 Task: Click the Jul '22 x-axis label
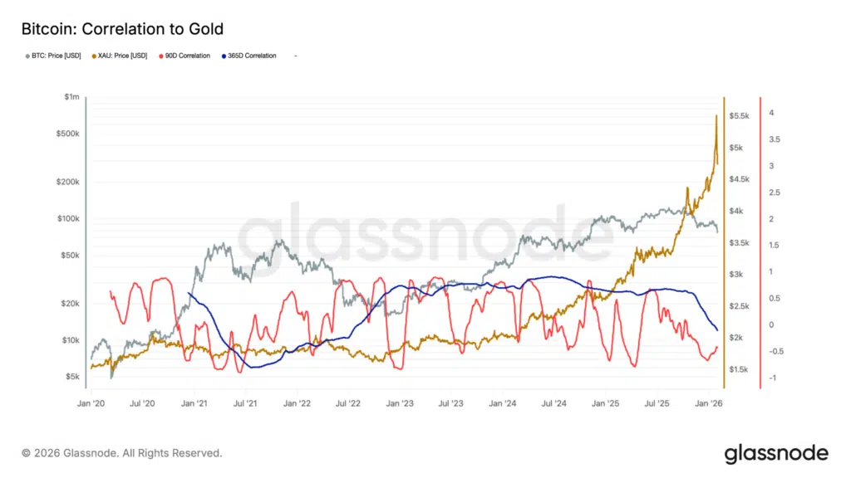tap(347, 403)
